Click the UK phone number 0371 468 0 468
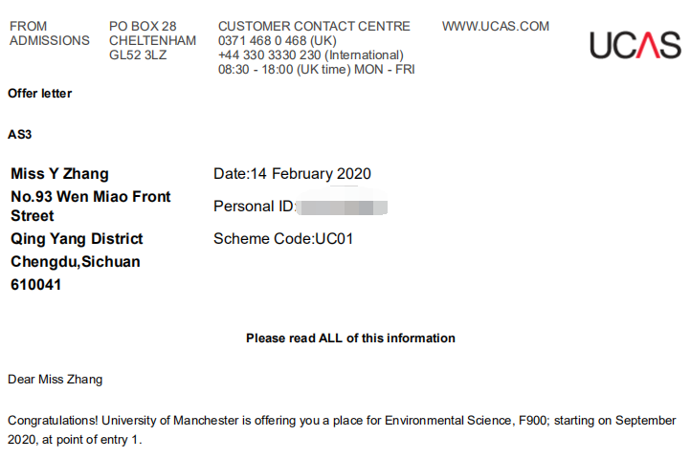 click(277, 41)
